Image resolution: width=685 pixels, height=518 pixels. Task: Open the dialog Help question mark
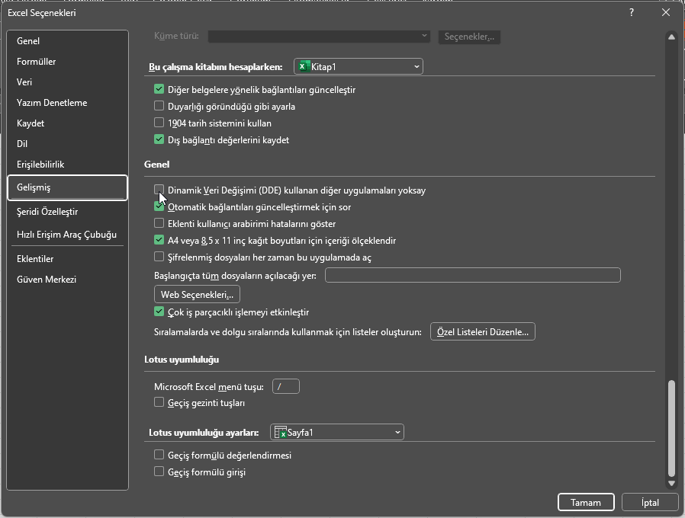tap(630, 12)
